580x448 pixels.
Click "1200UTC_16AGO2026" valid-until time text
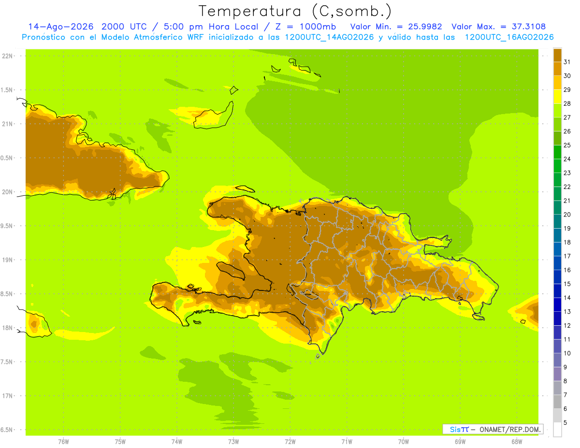(509, 37)
